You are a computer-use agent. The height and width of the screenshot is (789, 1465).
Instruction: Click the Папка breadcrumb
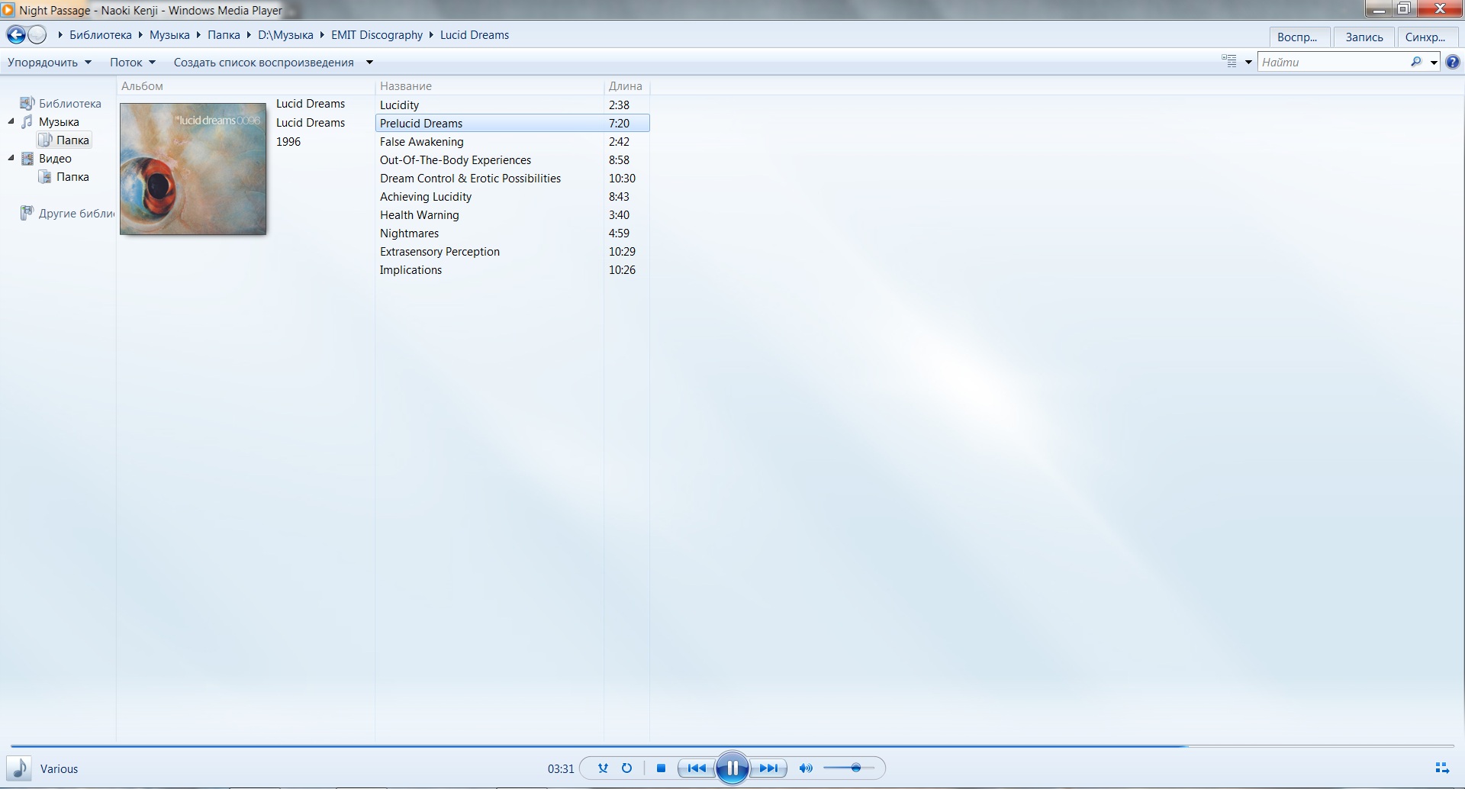pos(224,35)
